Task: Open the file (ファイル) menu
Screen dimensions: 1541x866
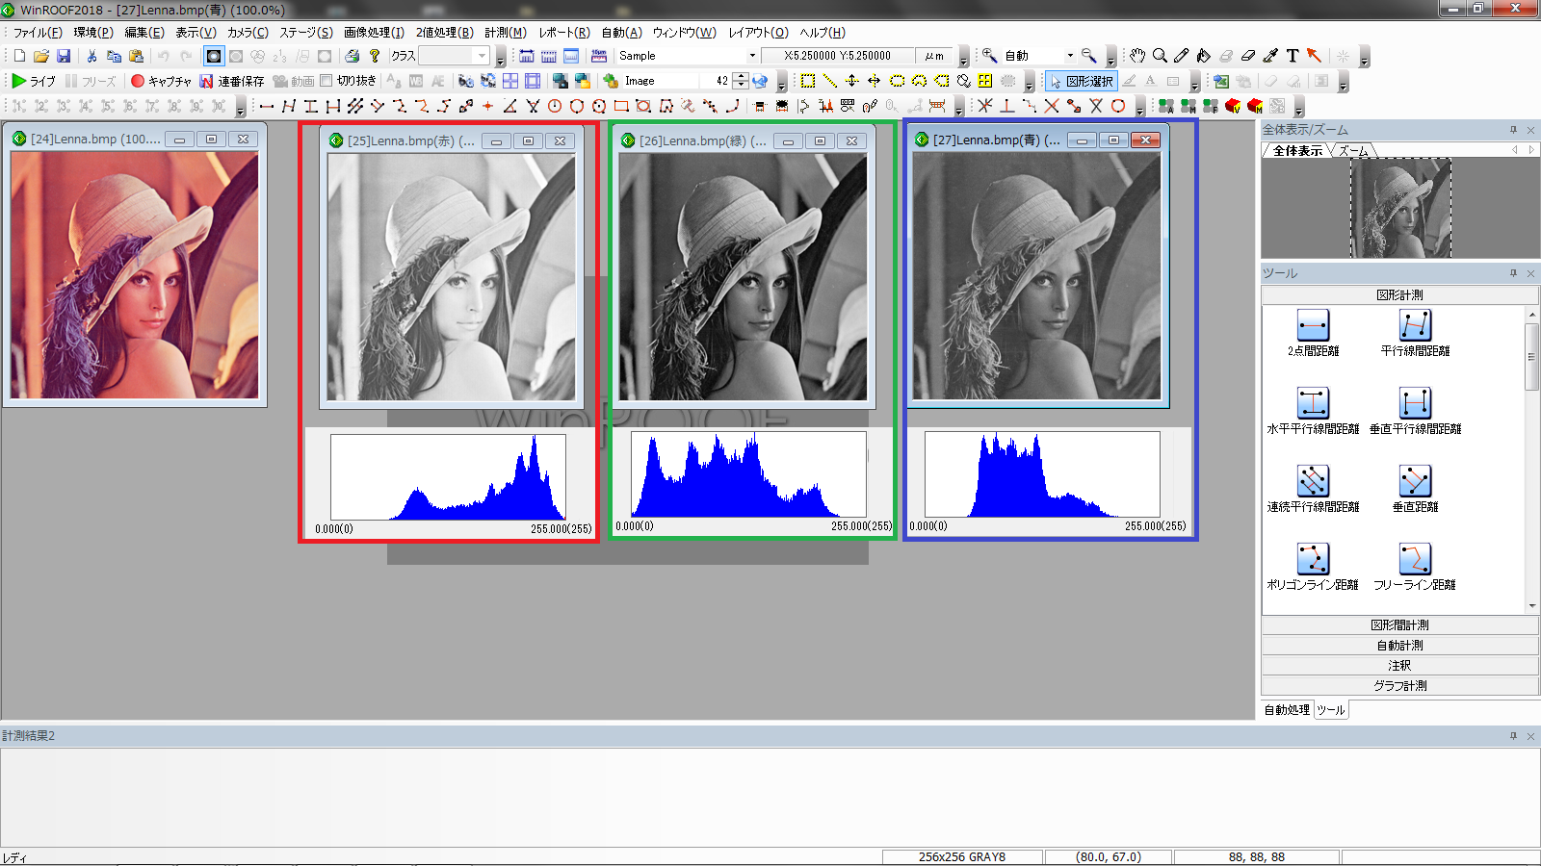Action: point(38,33)
